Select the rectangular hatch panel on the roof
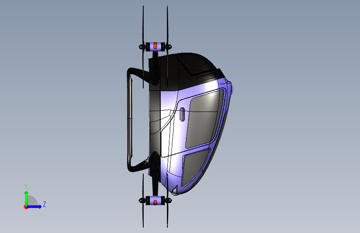Image resolution: width=360 pixels, height=233 pixels. 206,77
